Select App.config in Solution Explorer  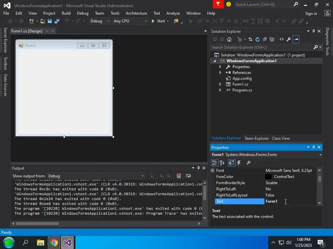click(242, 78)
